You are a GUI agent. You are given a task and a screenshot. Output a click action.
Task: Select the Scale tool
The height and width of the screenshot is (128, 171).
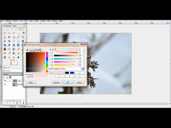pyautogui.click(x=5, y=45)
